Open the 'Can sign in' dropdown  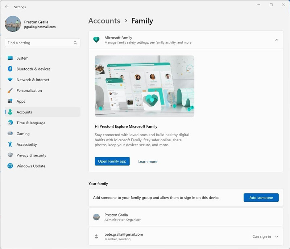(x=262, y=237)
